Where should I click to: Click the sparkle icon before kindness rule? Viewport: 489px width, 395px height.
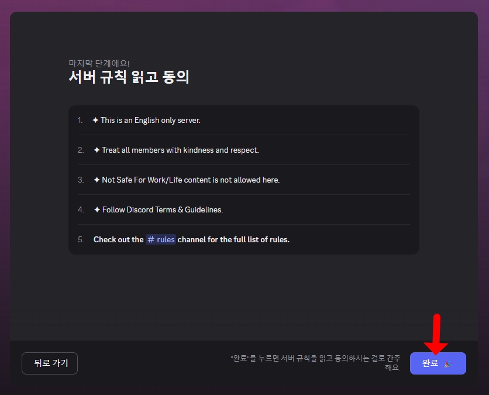[97, 150]
